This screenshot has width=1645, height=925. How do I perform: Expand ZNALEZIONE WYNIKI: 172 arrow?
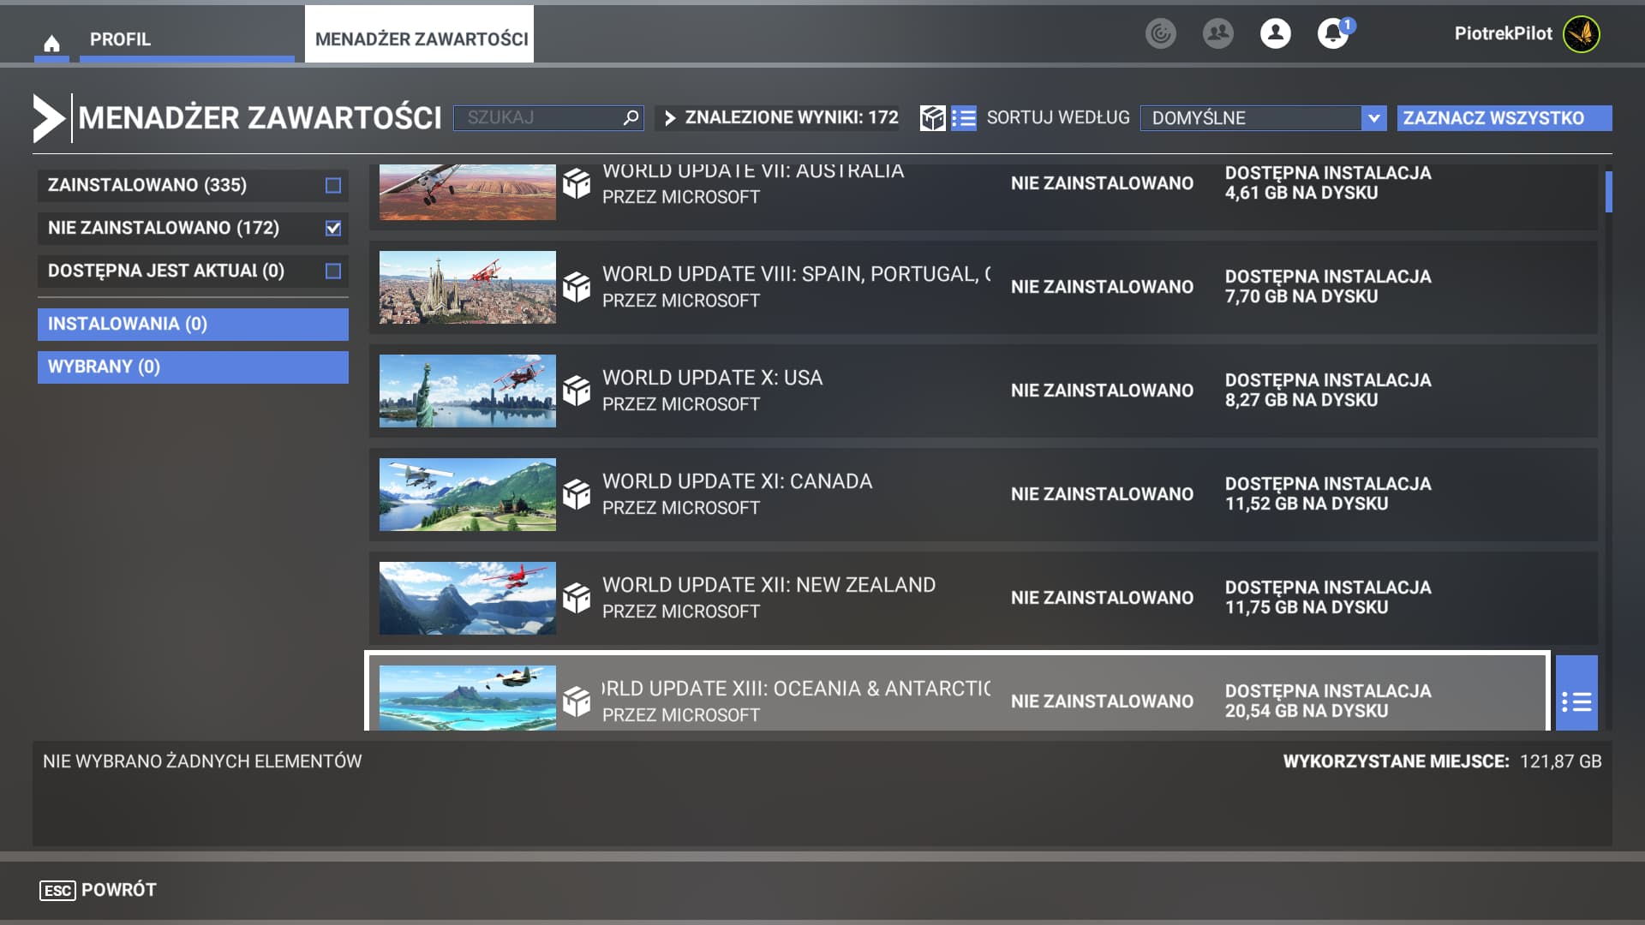[x=670, y=117]
